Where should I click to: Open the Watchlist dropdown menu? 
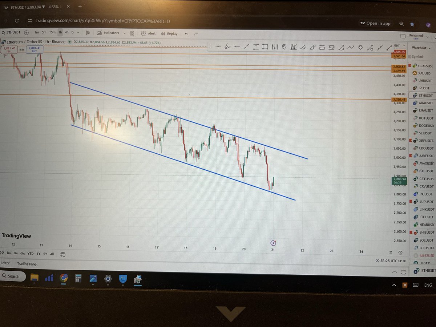421,48
